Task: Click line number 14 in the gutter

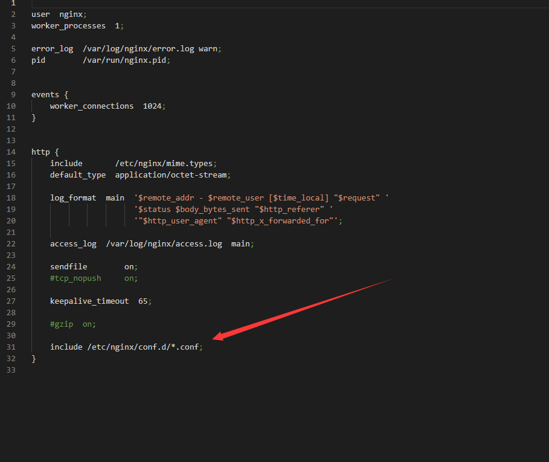Action: (11, 152)
